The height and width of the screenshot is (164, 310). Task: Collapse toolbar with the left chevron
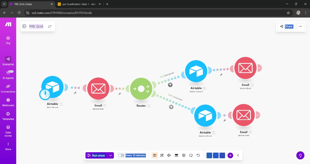pos(238,155)
